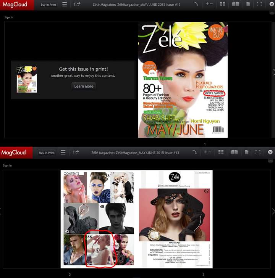This screenshot has width=275, height=278.
Task: Click the page 10 contents photo
Action: point(75,187)
